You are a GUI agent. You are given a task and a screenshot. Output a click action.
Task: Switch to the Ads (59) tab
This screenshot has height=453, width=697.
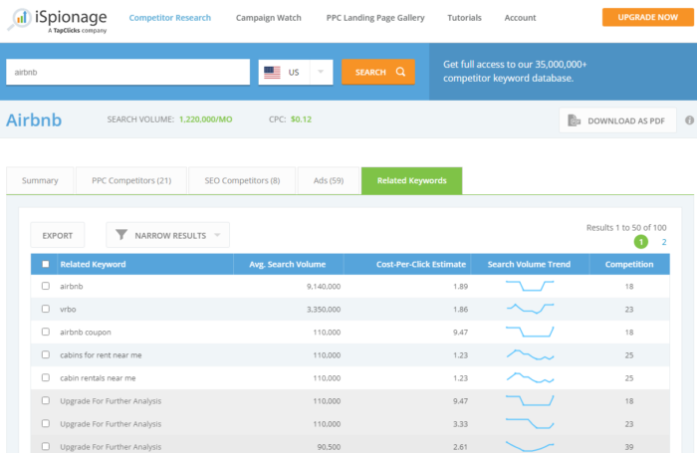(329, 180)
